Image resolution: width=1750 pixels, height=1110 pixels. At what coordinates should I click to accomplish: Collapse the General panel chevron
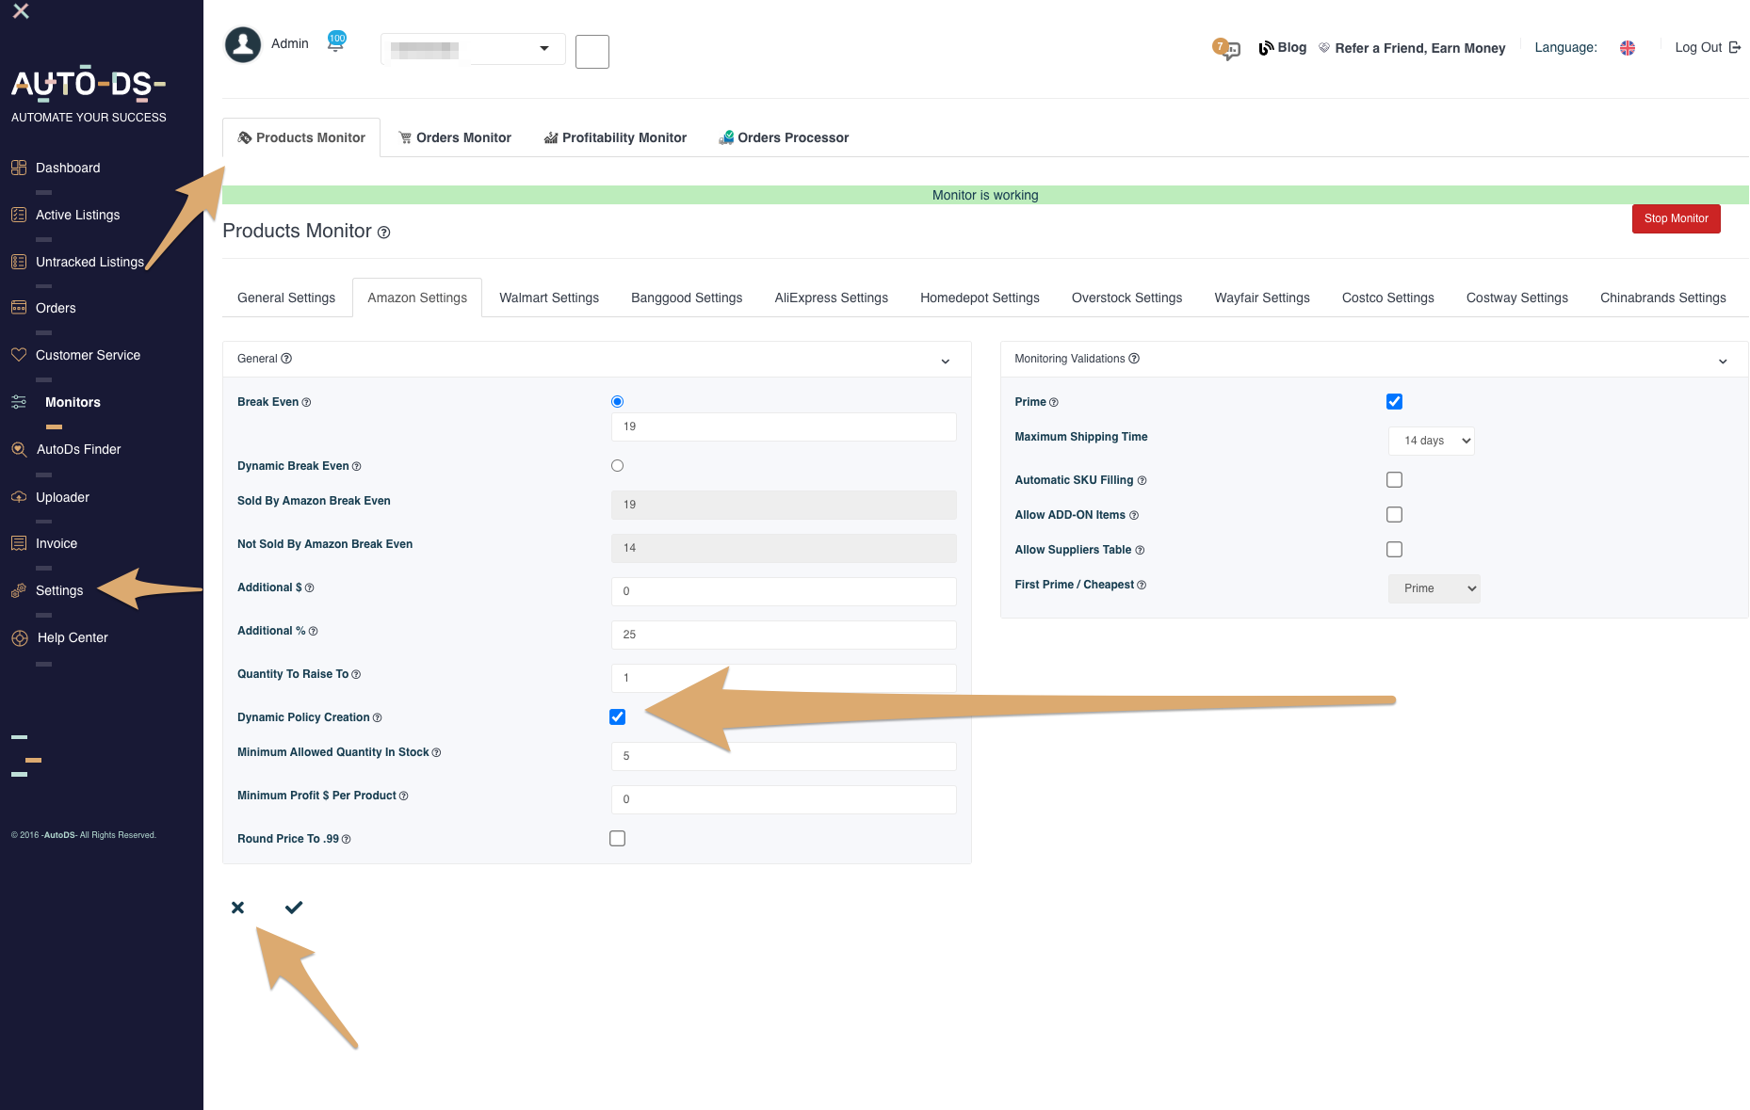tap(946, 361)
